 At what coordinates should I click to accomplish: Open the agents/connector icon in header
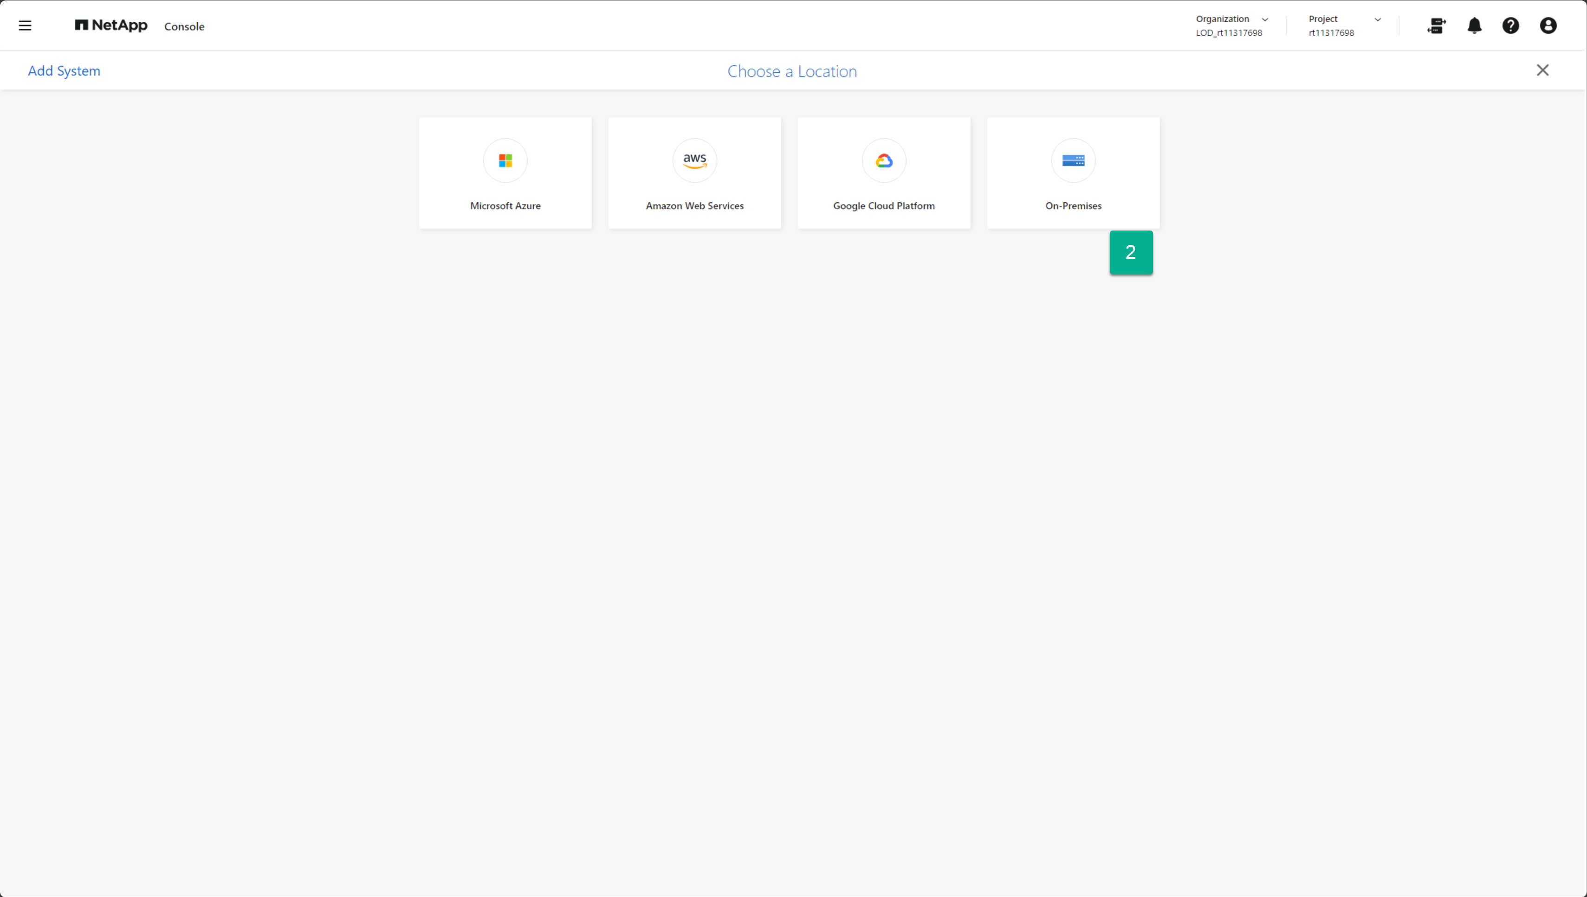[x=1436, y=26]
